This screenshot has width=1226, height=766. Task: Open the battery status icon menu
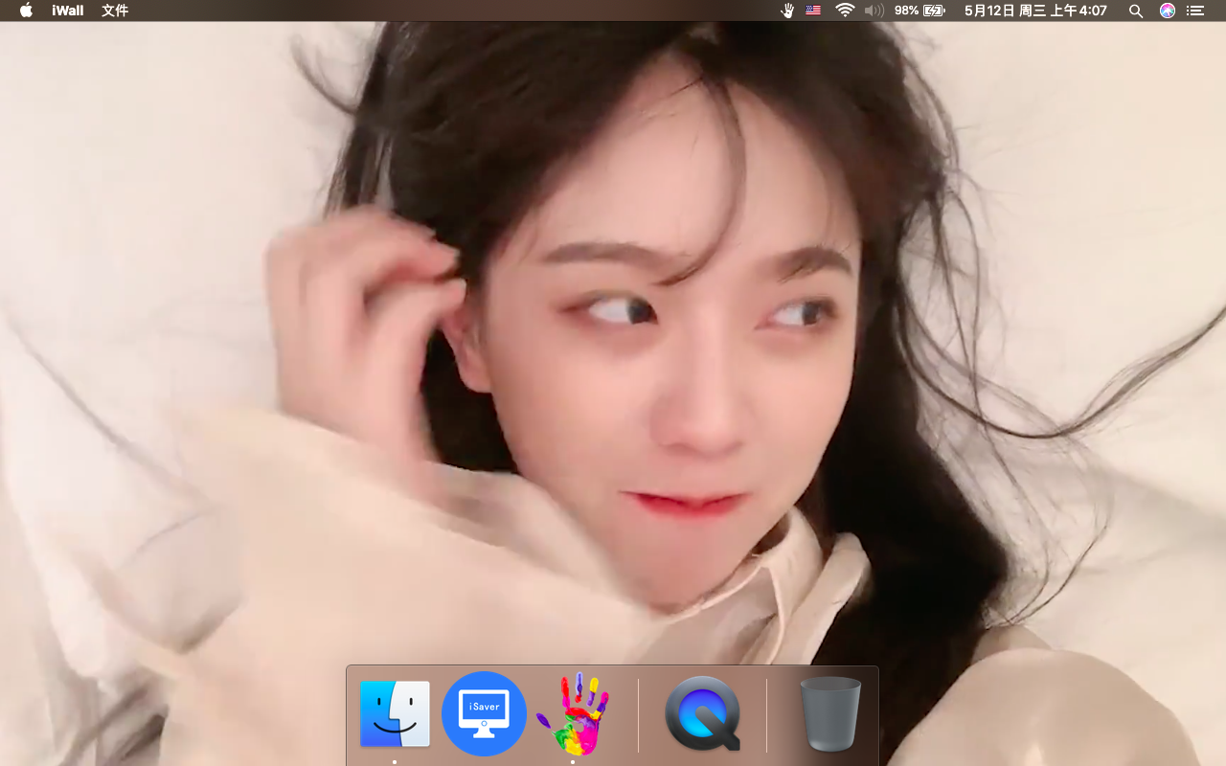click(934, 11)
